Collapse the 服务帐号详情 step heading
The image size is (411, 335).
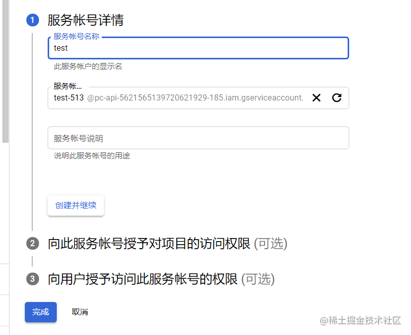coord(86,20)
